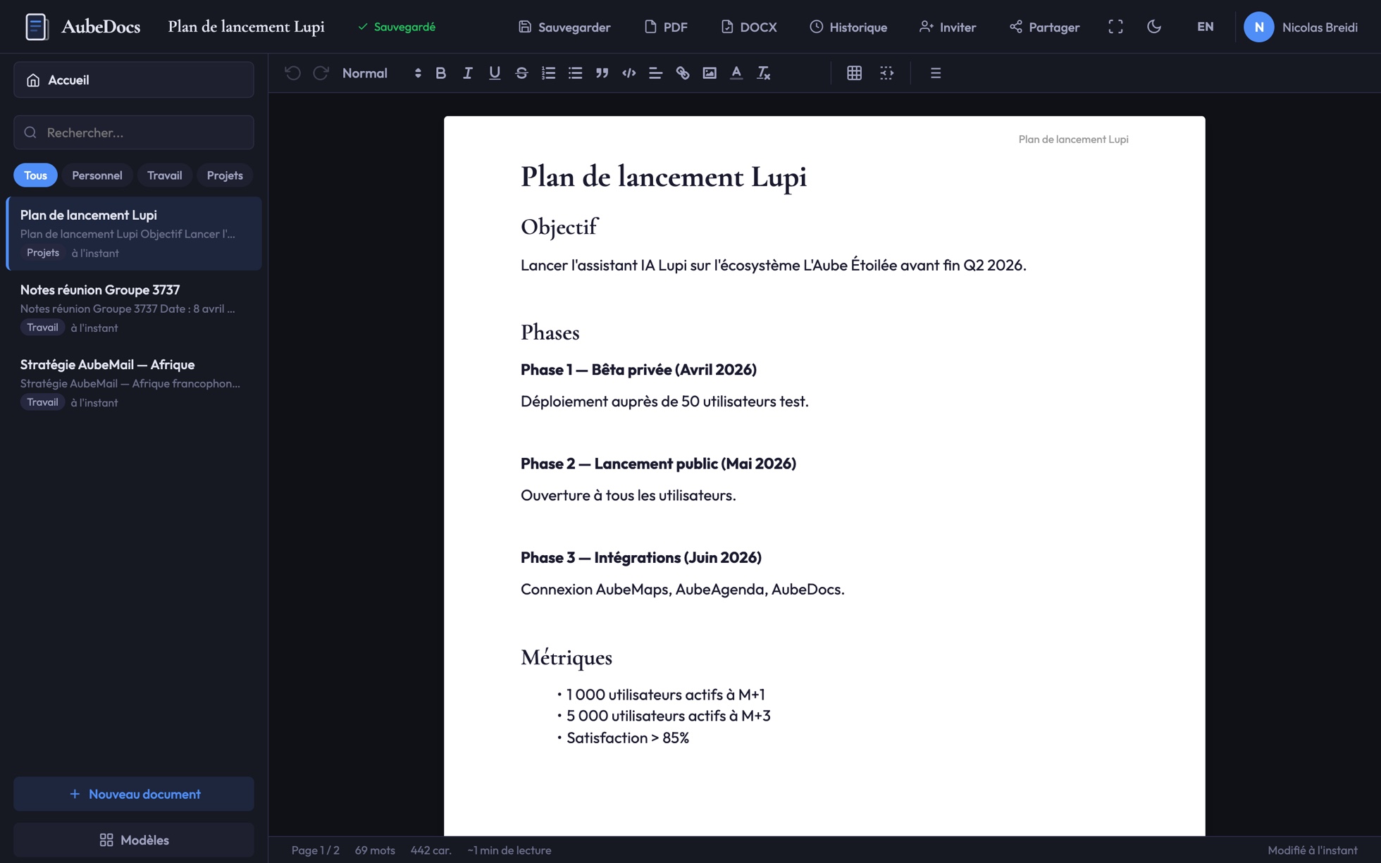1381x863 pixels.
Task: Insert a page break
Action: point(886,73)
